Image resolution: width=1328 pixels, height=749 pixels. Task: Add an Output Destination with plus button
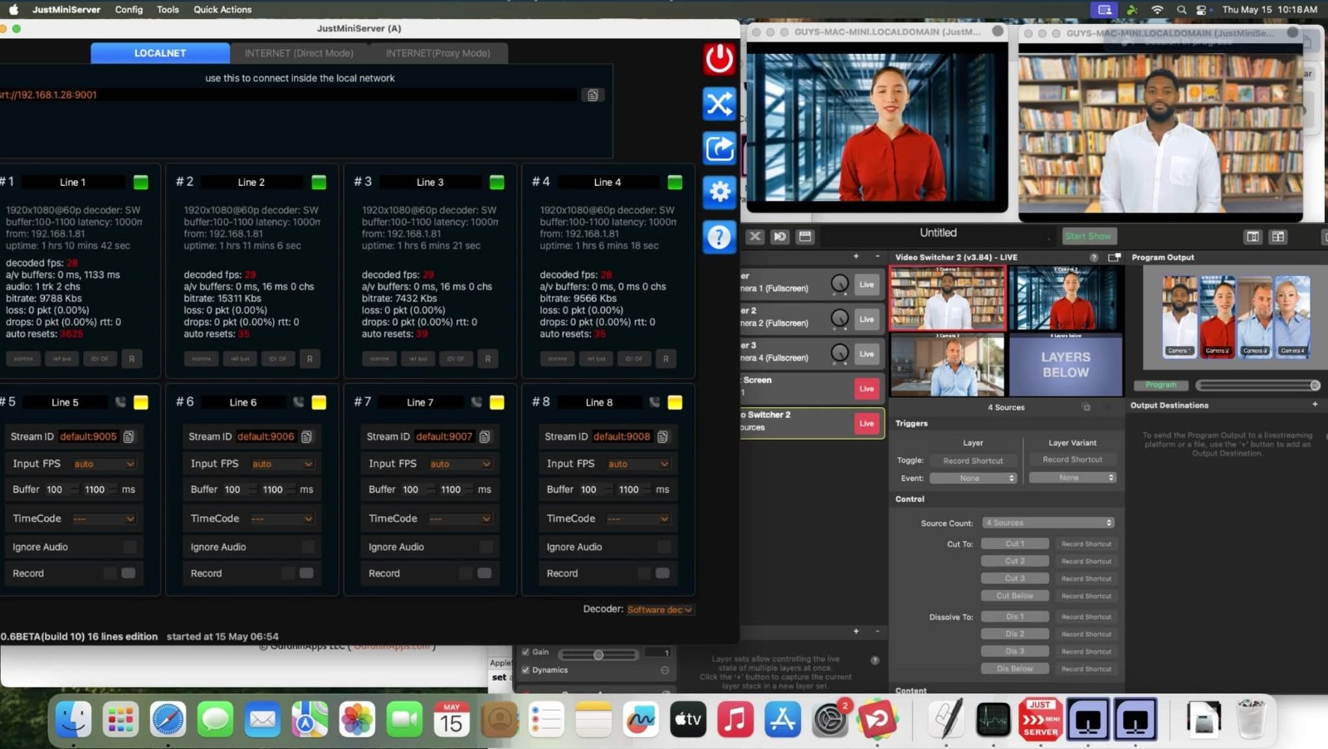point(1315,405)
